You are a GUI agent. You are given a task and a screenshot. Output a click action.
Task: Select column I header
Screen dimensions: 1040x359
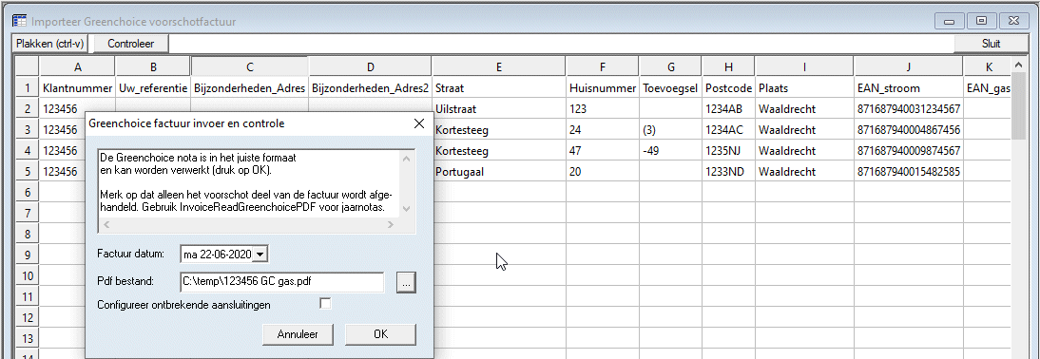tap(804, 66)
